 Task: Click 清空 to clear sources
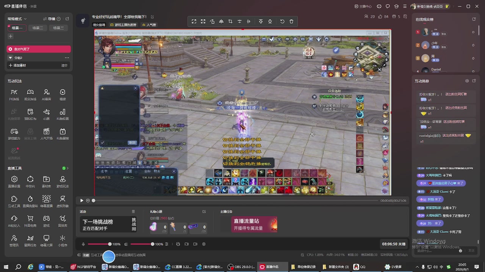point(64,65)
